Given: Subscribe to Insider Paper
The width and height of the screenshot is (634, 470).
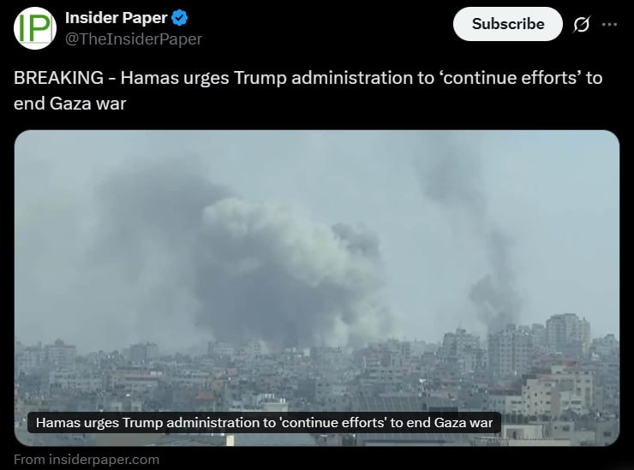Looking at the screenshot, I should pyautogui.click(x=507, y=24).
